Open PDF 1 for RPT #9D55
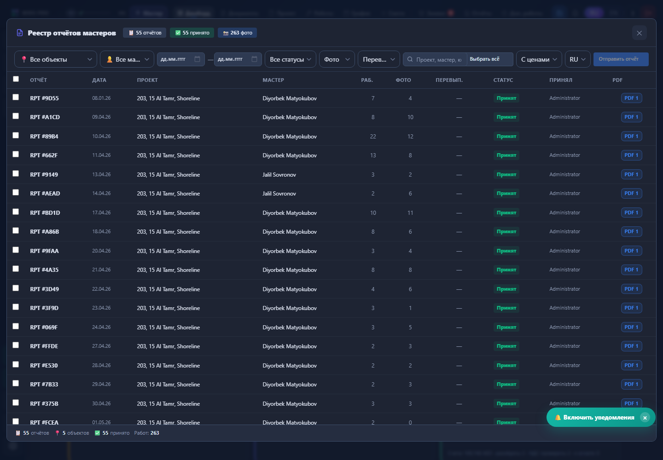The width and height of the screenshot is (663, 460). [x=631, y=98]
